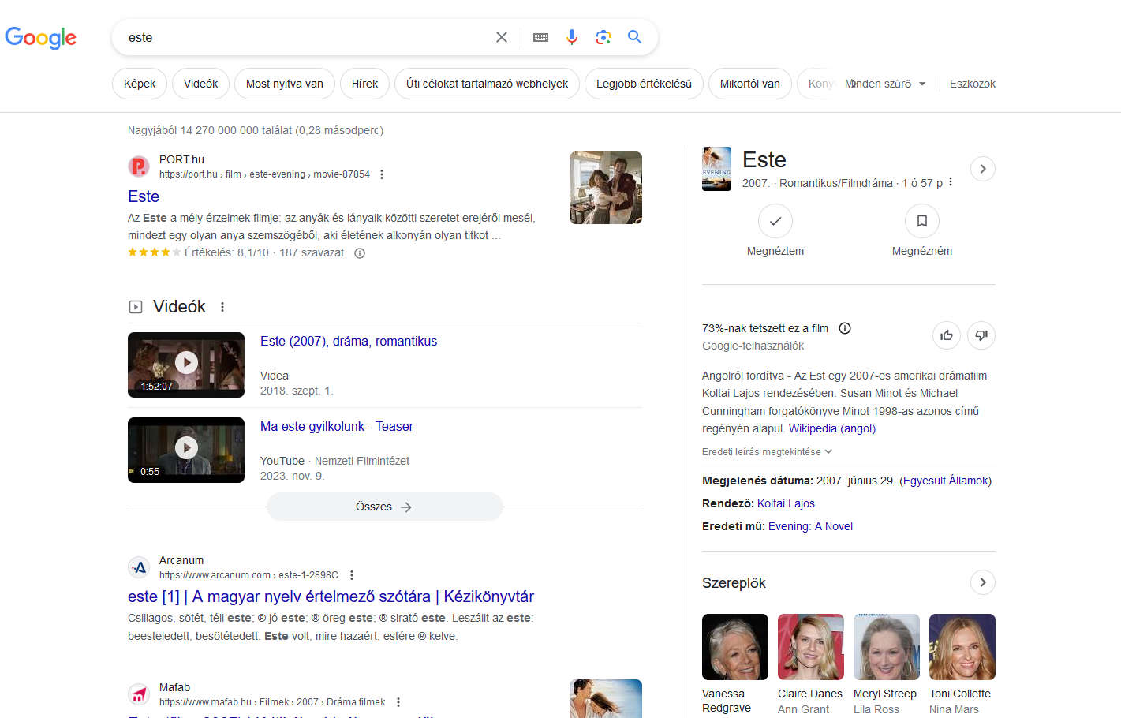Screen dimensions: 1121x718
Task: Give the film a thumbs up
Action: point(947,335)
